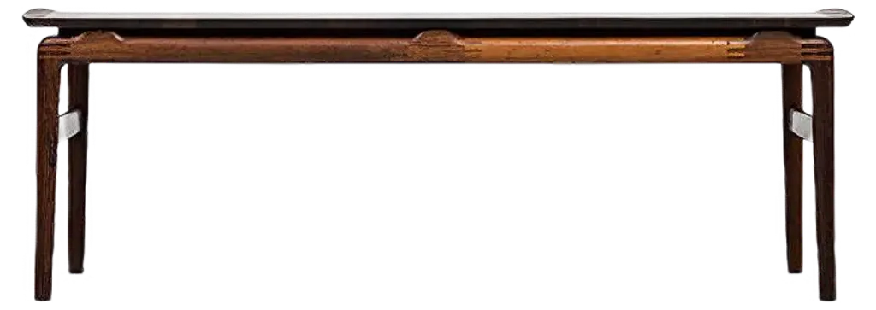Viewport: 876px width, 310px height.
Task: Click the left support block under the top
Action: (100, 38)
